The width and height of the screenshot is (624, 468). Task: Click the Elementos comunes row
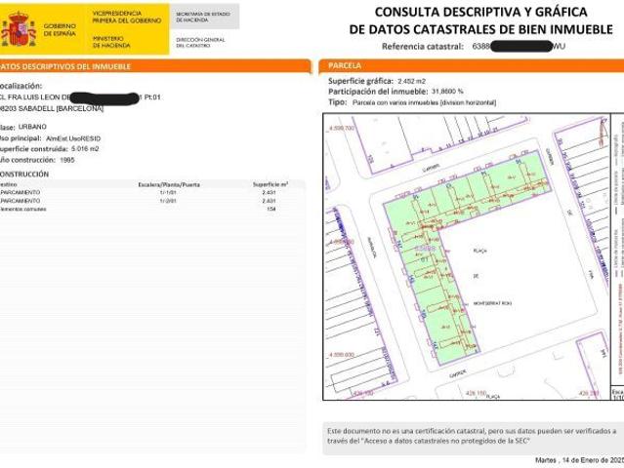152,209
